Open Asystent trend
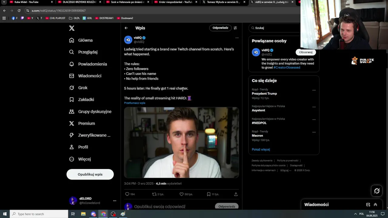388x218 pixels. 259,111
